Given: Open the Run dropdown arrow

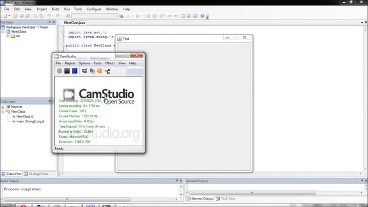Looking at the screenshot, I should tap(133, 16).
